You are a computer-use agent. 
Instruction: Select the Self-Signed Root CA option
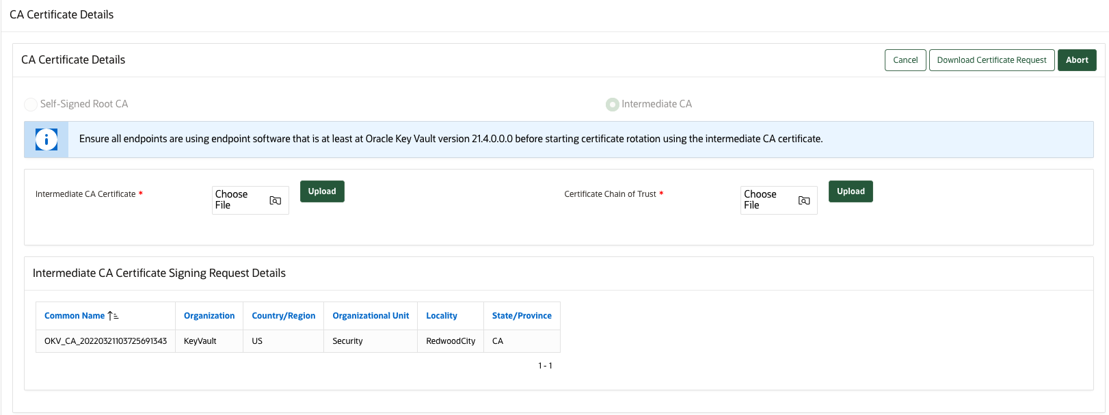[31, 104]
